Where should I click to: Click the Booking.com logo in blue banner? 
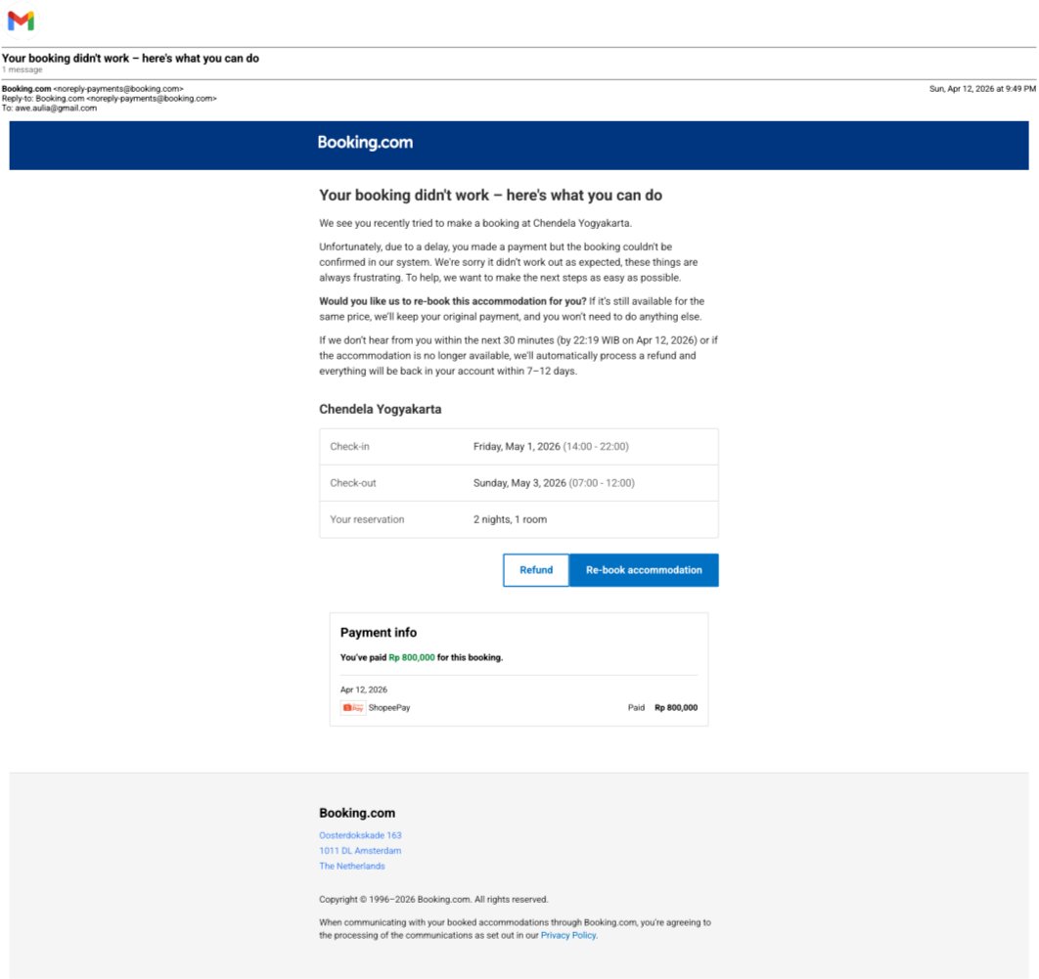365,143
